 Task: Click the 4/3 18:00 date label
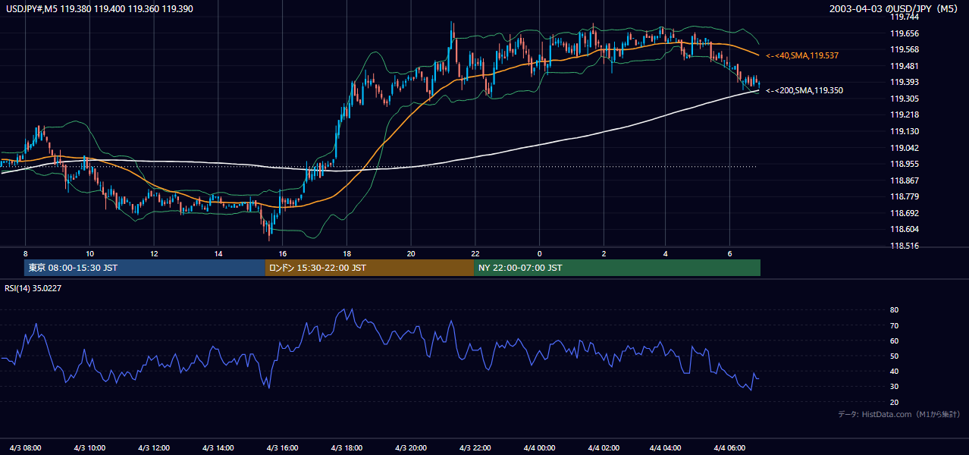coord(347,447)
